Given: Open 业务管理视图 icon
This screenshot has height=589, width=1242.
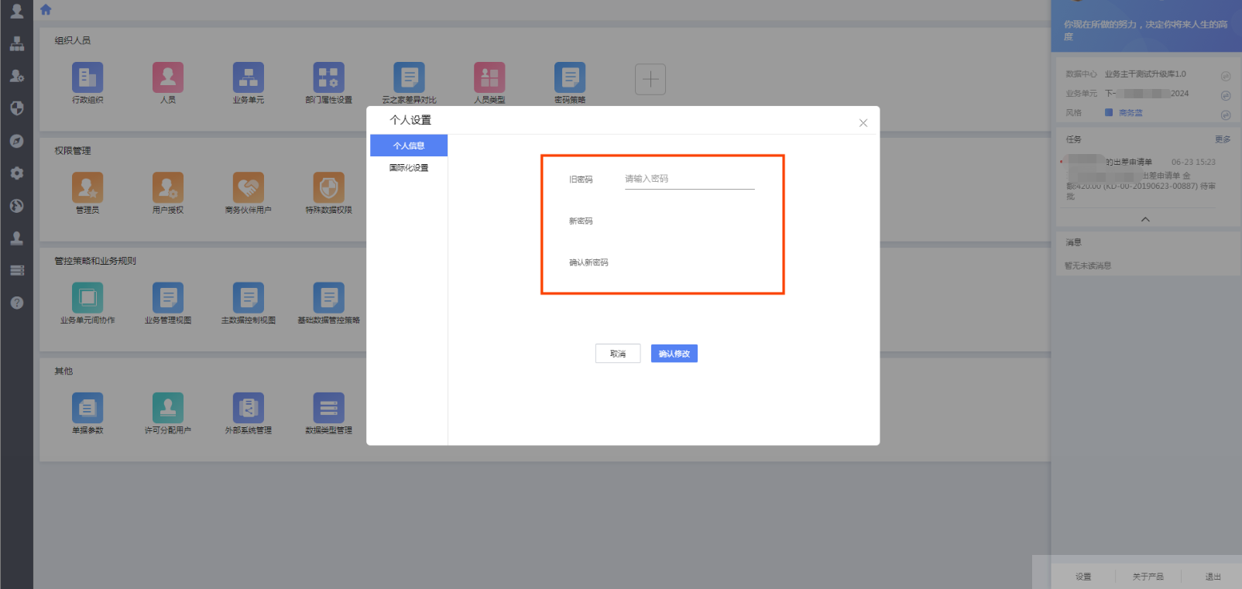Looking at the screenshot, I should [168, 298].
